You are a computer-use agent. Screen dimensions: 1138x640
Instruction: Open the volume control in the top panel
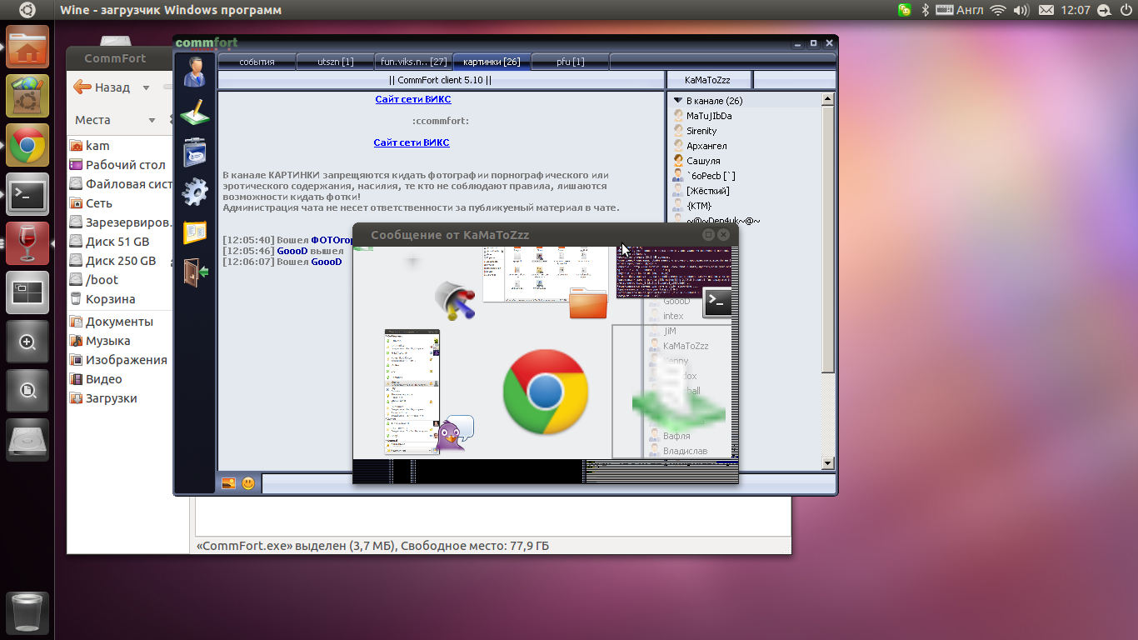[x=1021, y=10]
